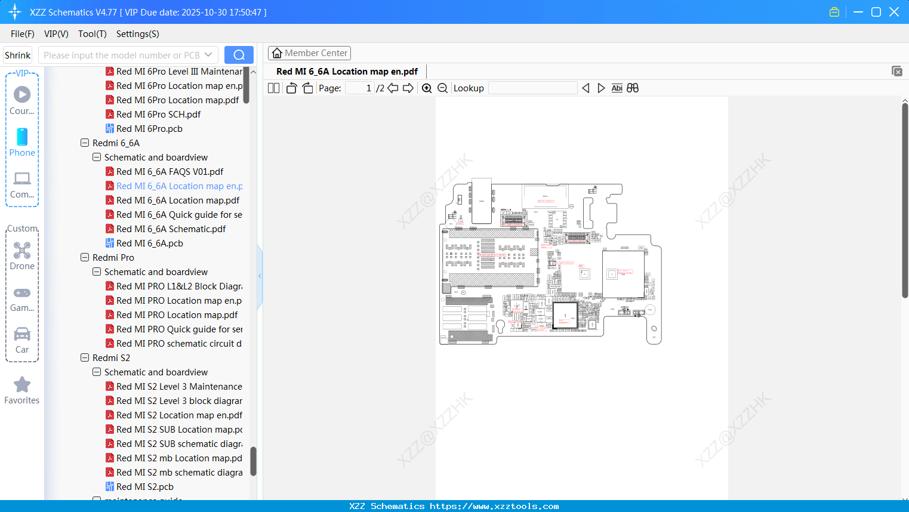
Task: Click the Shrink button
Action: tap(18, 55)
